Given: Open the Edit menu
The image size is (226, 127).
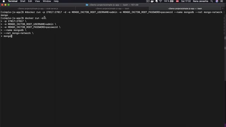Looking at the screenshot, I should pos(30,1).
